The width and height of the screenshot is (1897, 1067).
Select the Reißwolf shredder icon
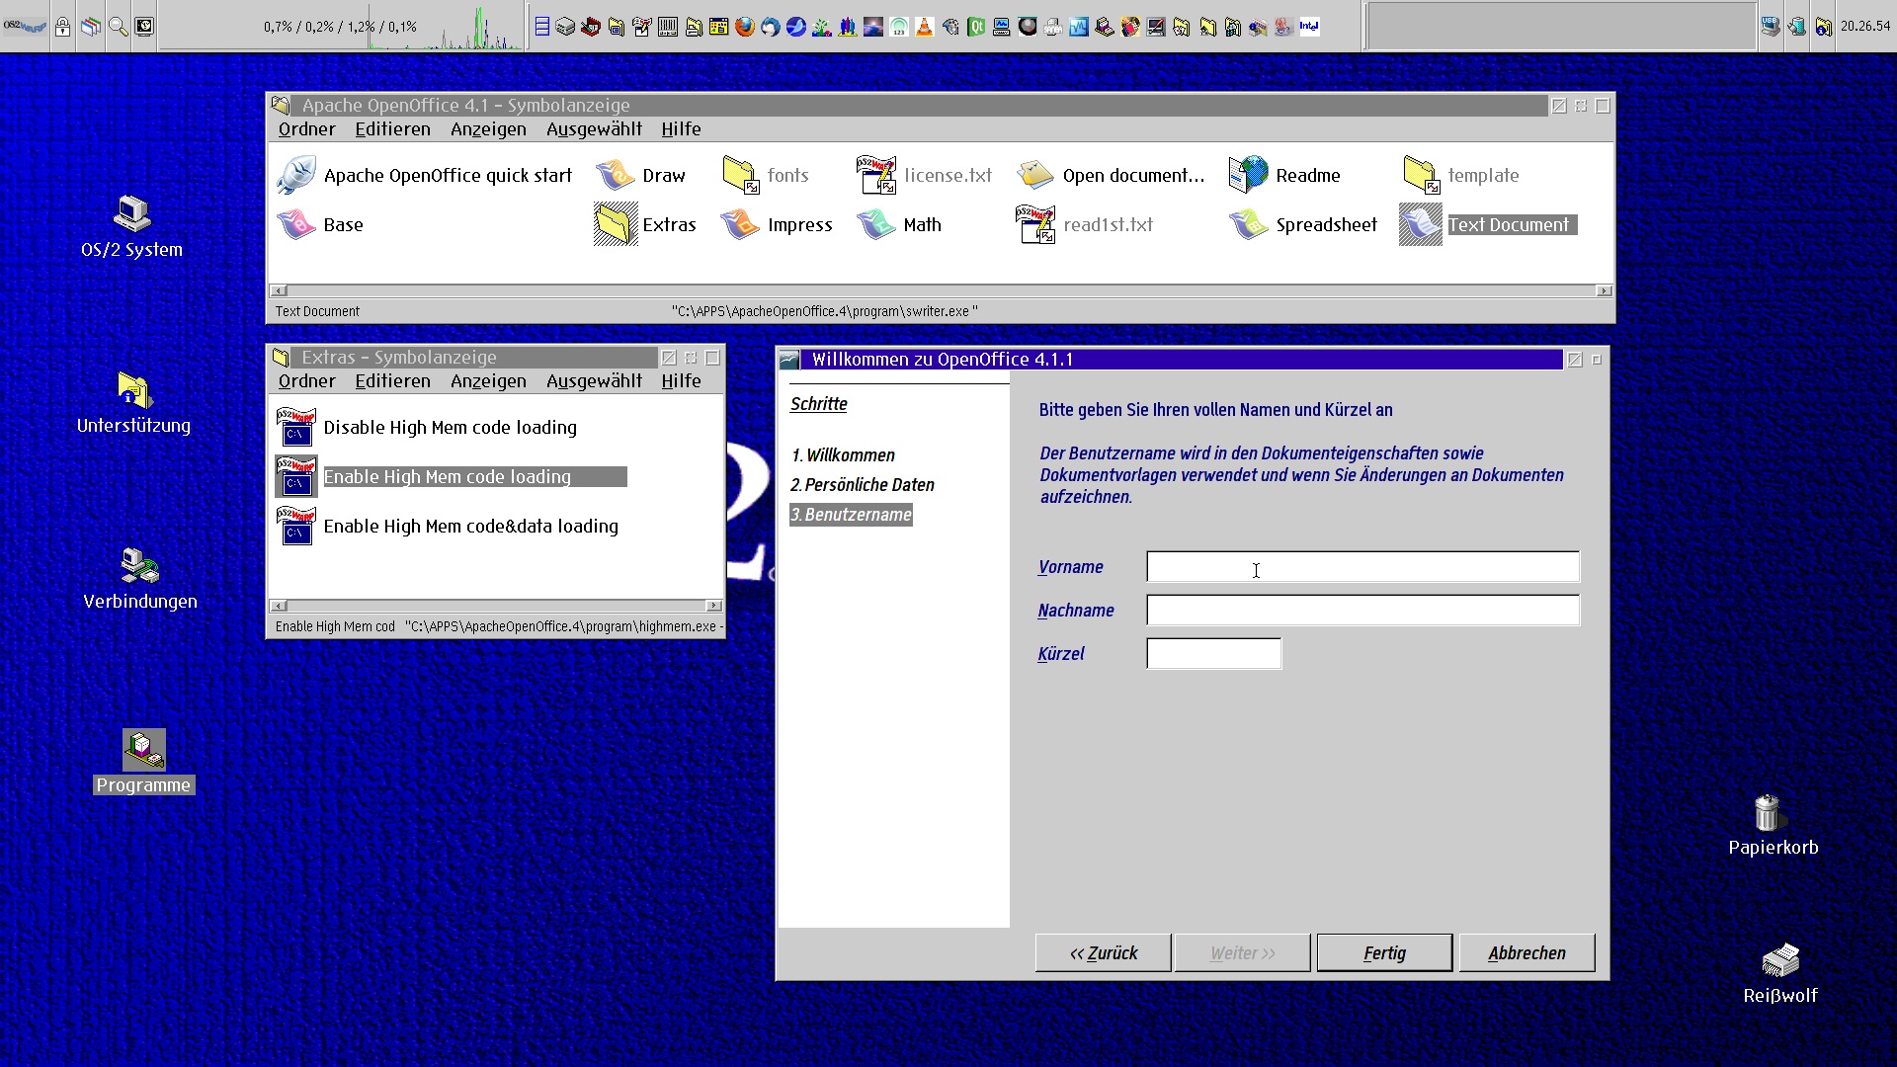1779,959
